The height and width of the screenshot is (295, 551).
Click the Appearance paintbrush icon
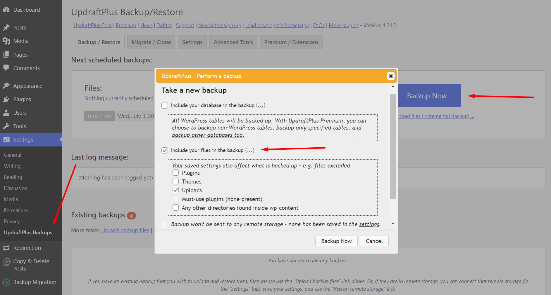(6, 85)
